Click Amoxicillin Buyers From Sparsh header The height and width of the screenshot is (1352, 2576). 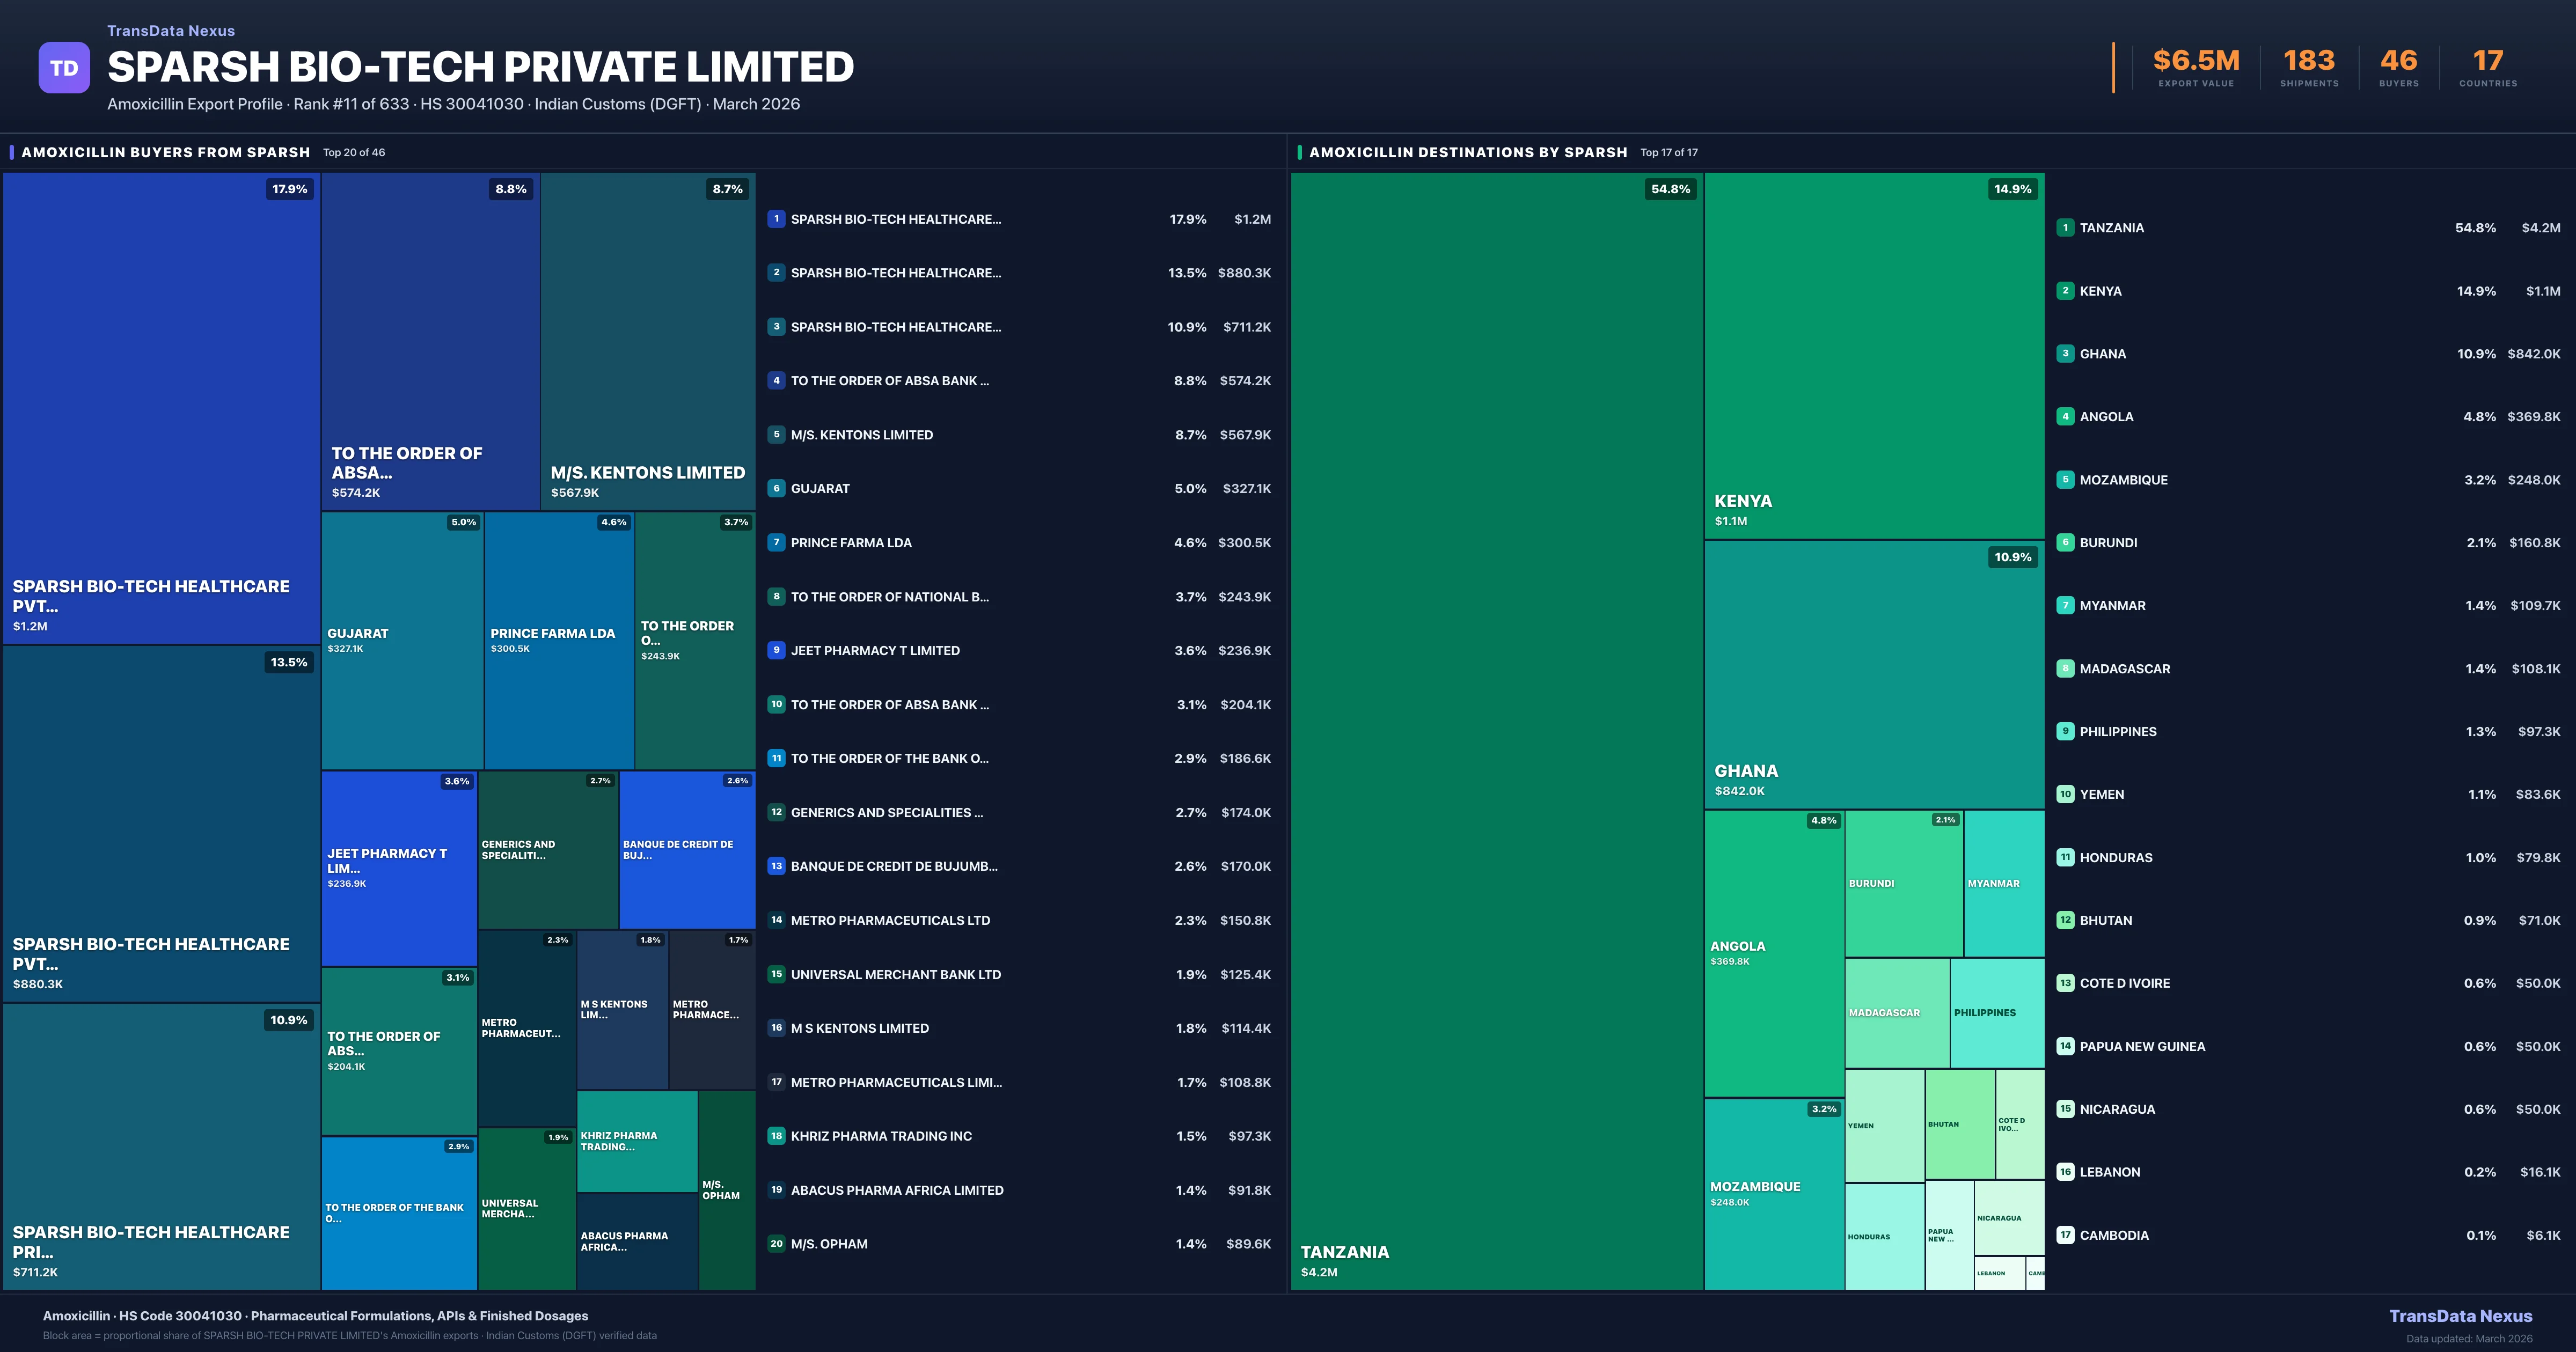pyautogui.click(x=166, y=153)
